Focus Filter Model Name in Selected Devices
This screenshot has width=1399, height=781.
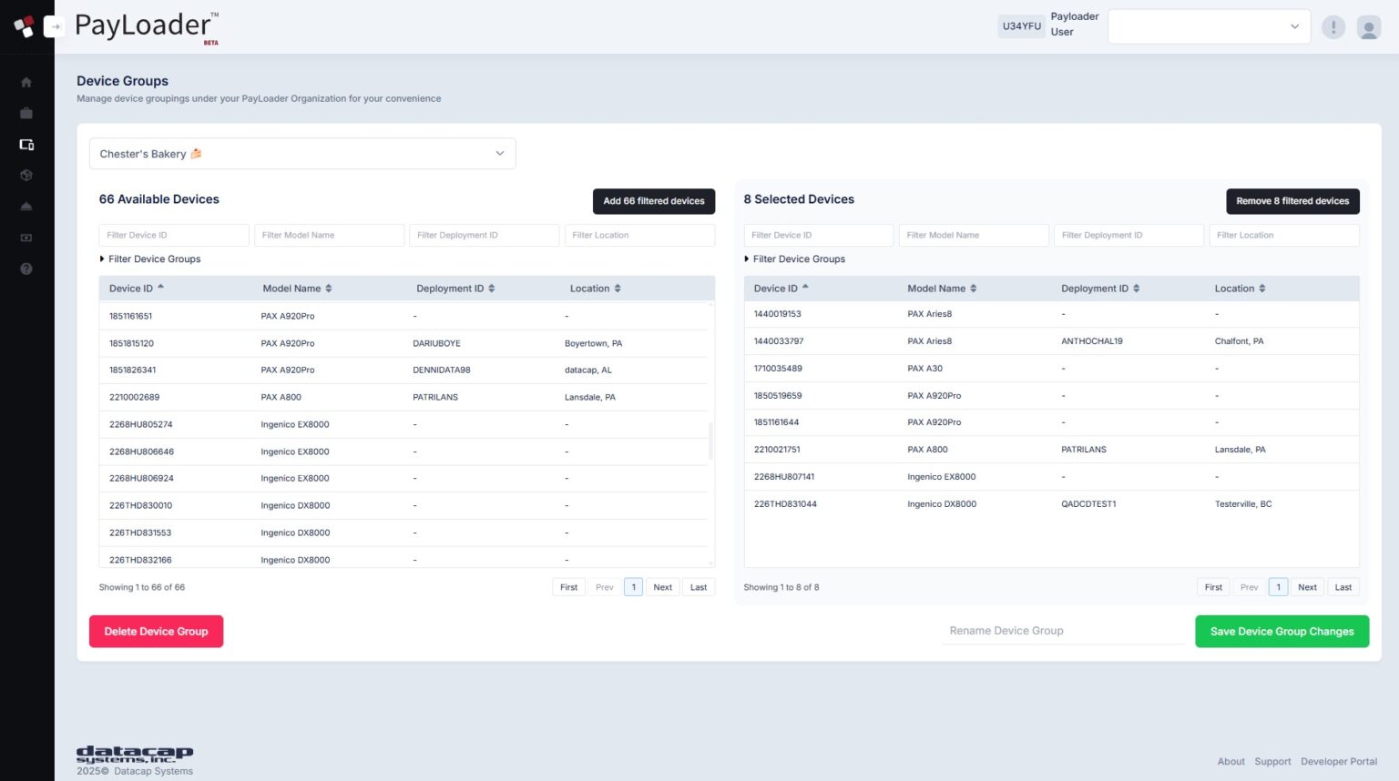(974, 235)
